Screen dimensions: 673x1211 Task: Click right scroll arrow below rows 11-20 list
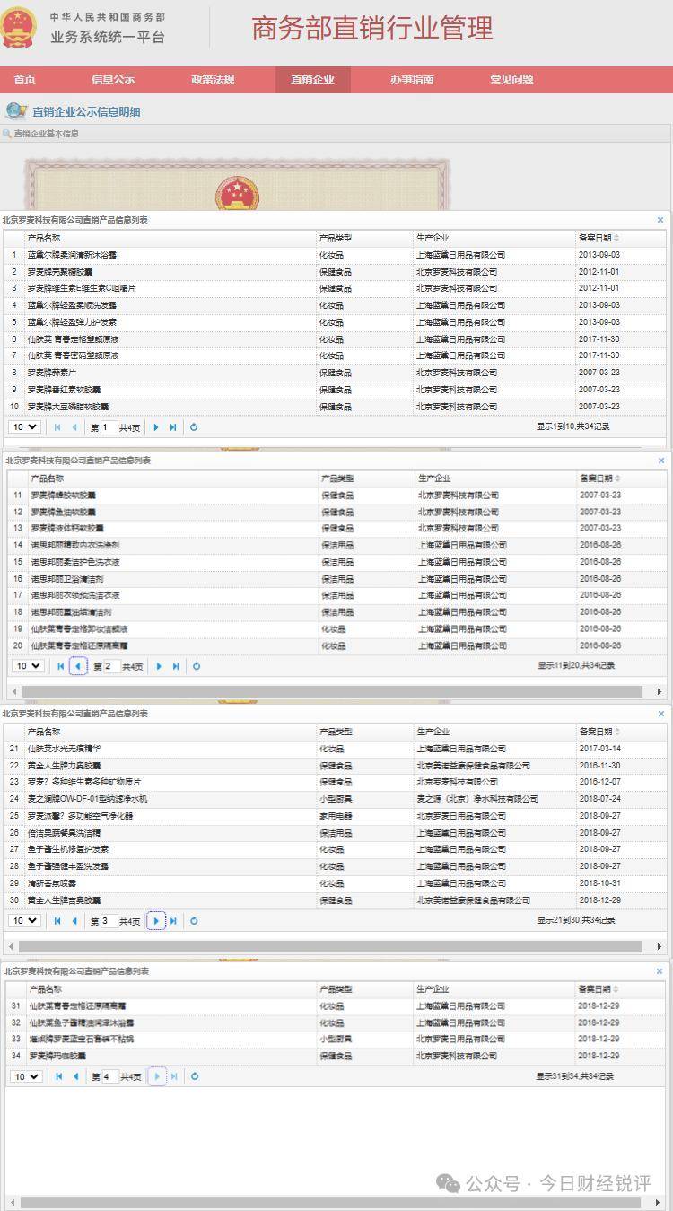pos(660,692)
